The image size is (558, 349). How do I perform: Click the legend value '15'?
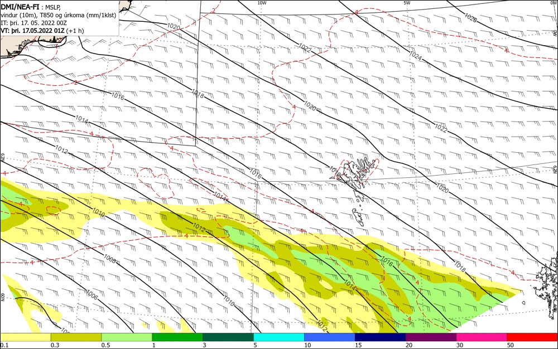[358, 345]
